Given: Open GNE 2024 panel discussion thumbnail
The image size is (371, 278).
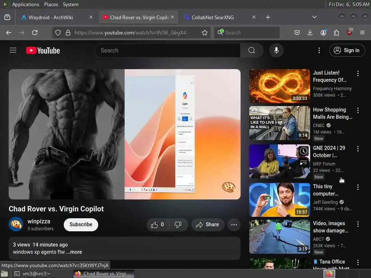Looking at the screenshot, I should pos(279,161).
